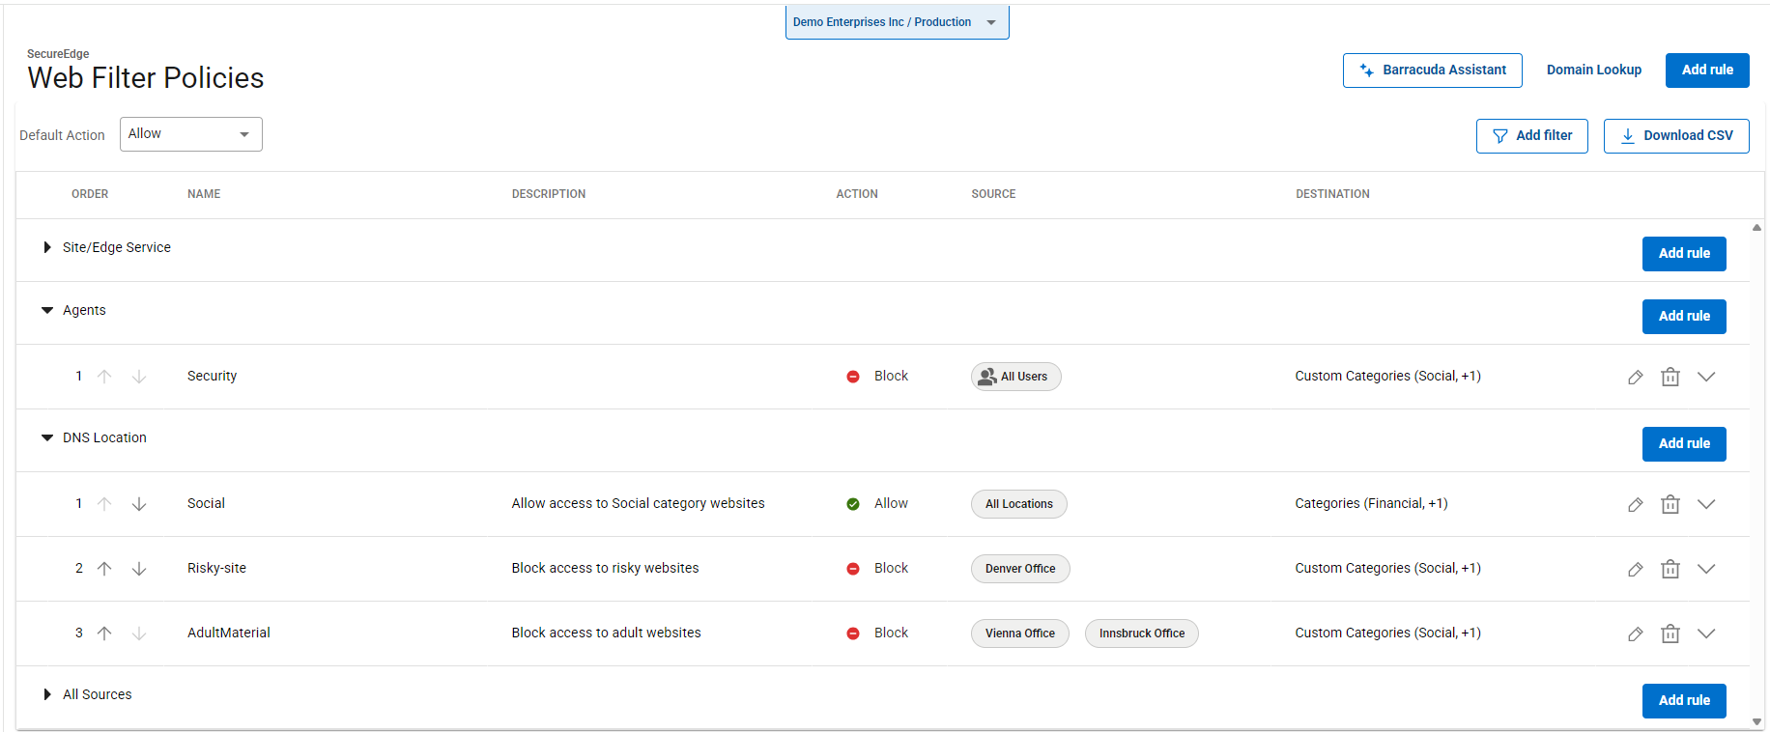This screenshot has height=732, width=1770.
Task: Open the Barracuda Assistant
Action: click(1432, 70)
